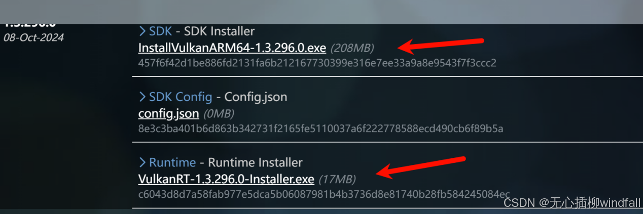Click the 0MB file size label
The height and width of the screenshot is (214, 643).
click(x=219, y=114)
